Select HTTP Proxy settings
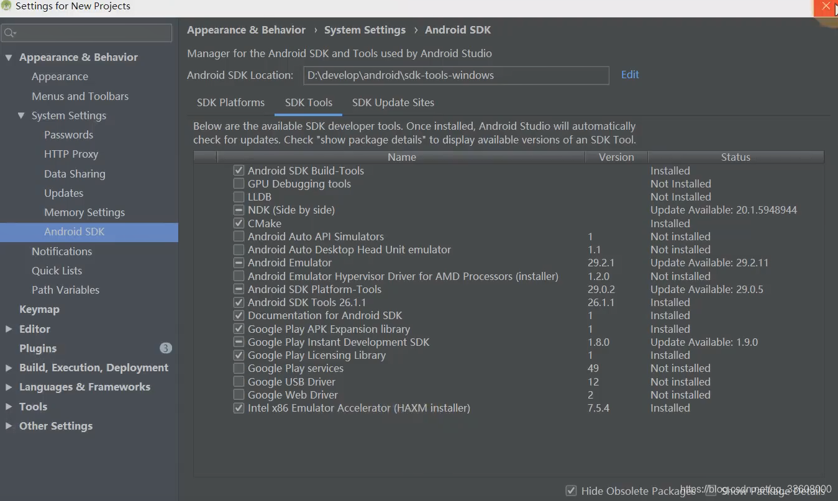Screen dimensions: 838x501 (x=71, y=154)
